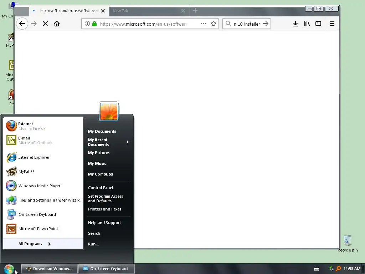Viewport: 365px width, 274px height.
Task: Maximize the browser window
Action: [x=319, y=9]
